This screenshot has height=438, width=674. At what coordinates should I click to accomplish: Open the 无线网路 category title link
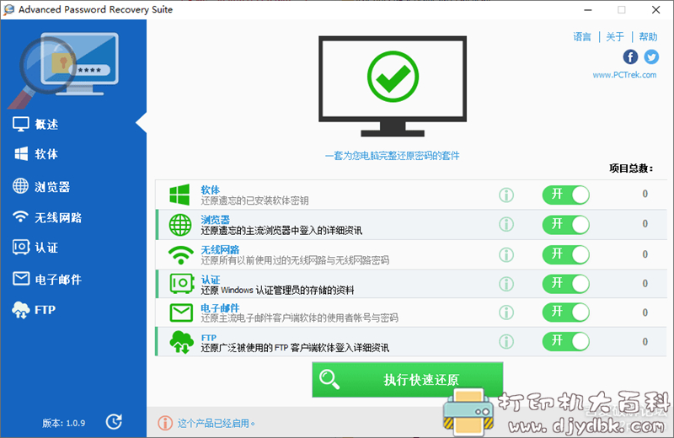point(220,249)
